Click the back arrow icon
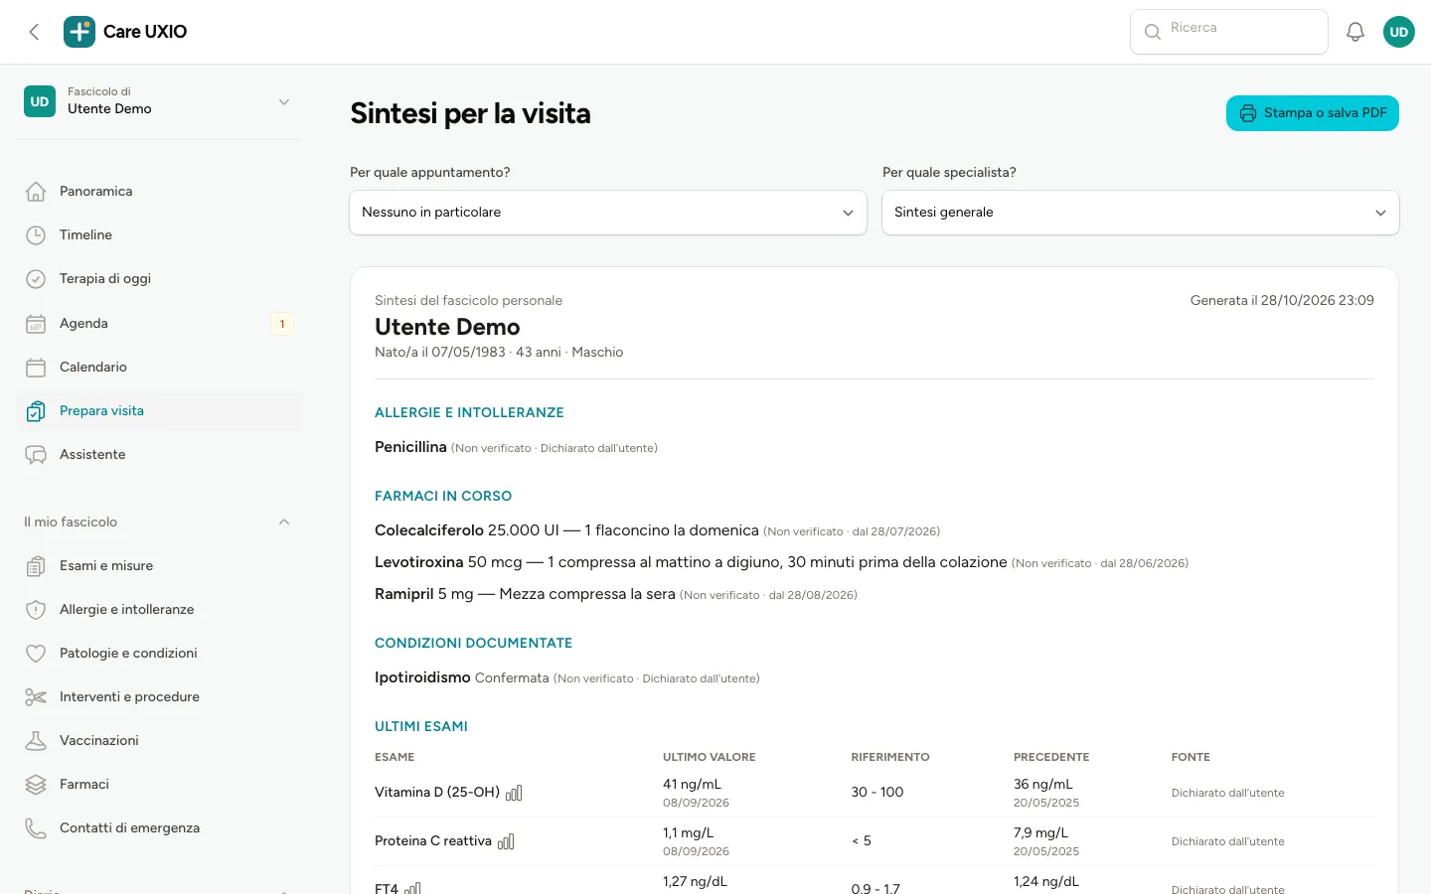Viewport: 1431px width, 894px height. 35,32
